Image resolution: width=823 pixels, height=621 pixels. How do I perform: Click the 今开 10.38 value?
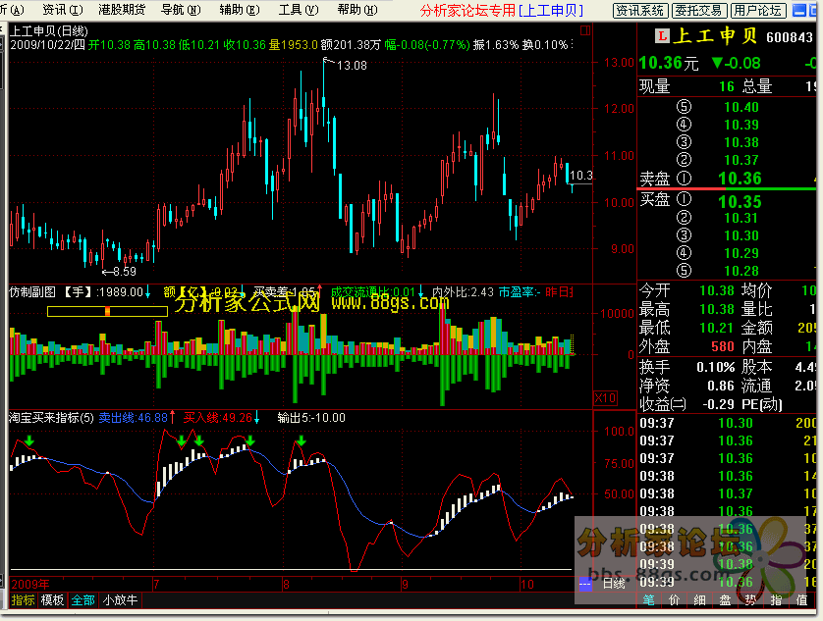[717, 290]
